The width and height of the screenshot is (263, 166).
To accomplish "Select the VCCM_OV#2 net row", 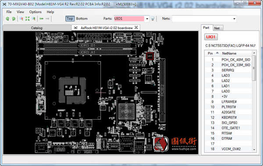I will (229, 149).
